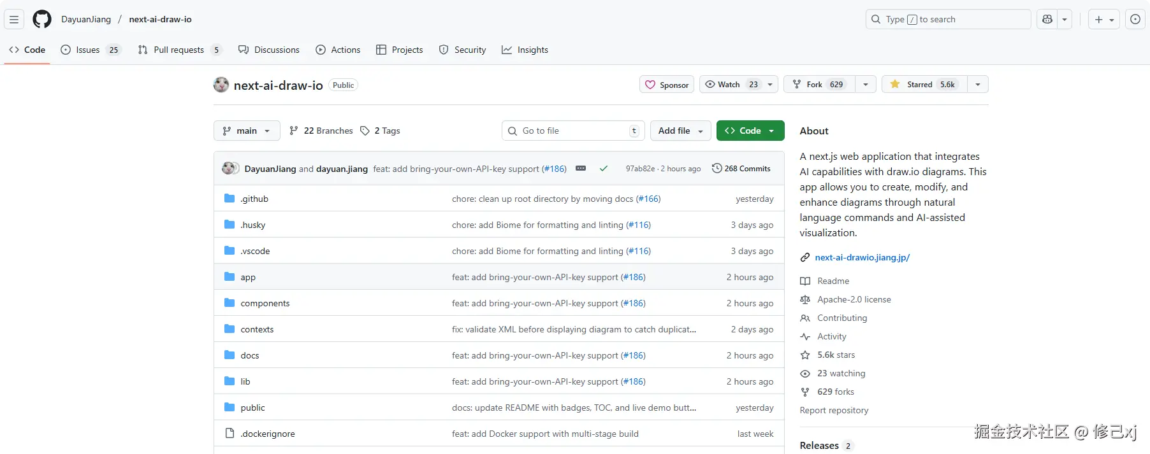Open notifications inbox icon
1150x454 pixels.
tap(1135, 20)
